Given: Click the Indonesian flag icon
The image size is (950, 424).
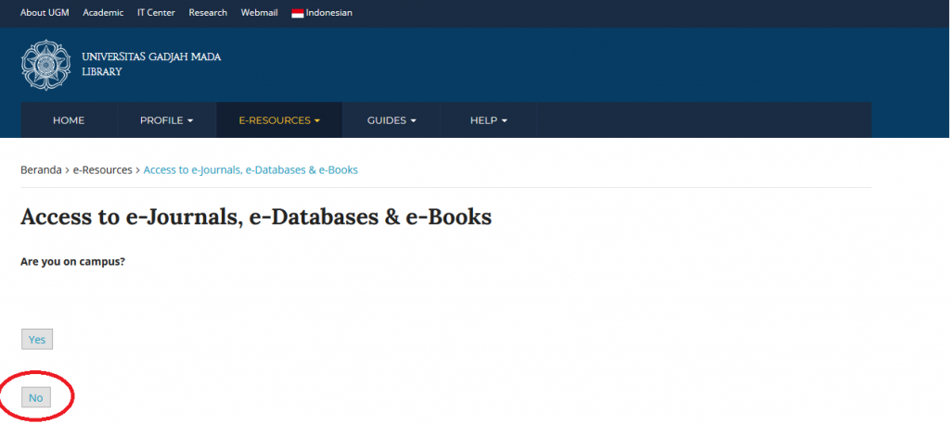Looking at the screenshot, I should pos(298,13).
